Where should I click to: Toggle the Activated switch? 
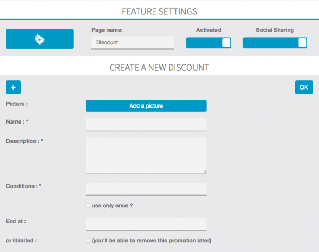[x=208, y=43]
